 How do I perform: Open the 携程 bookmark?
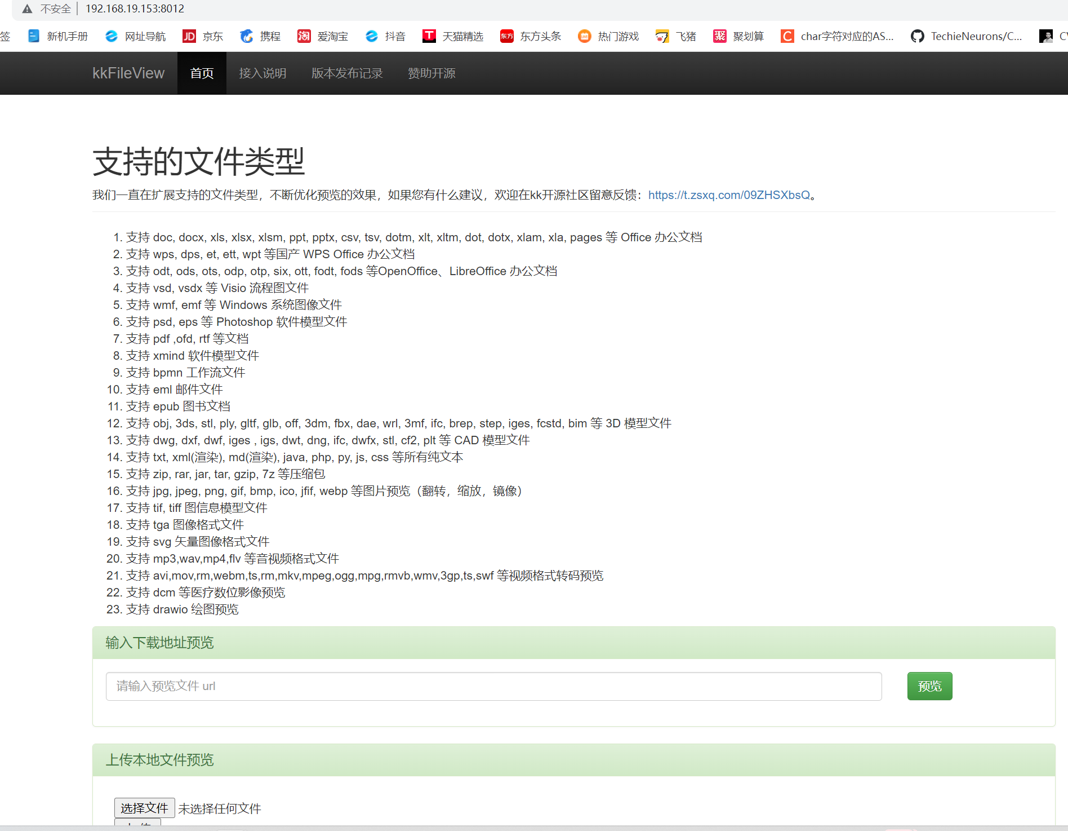point(260,36)
